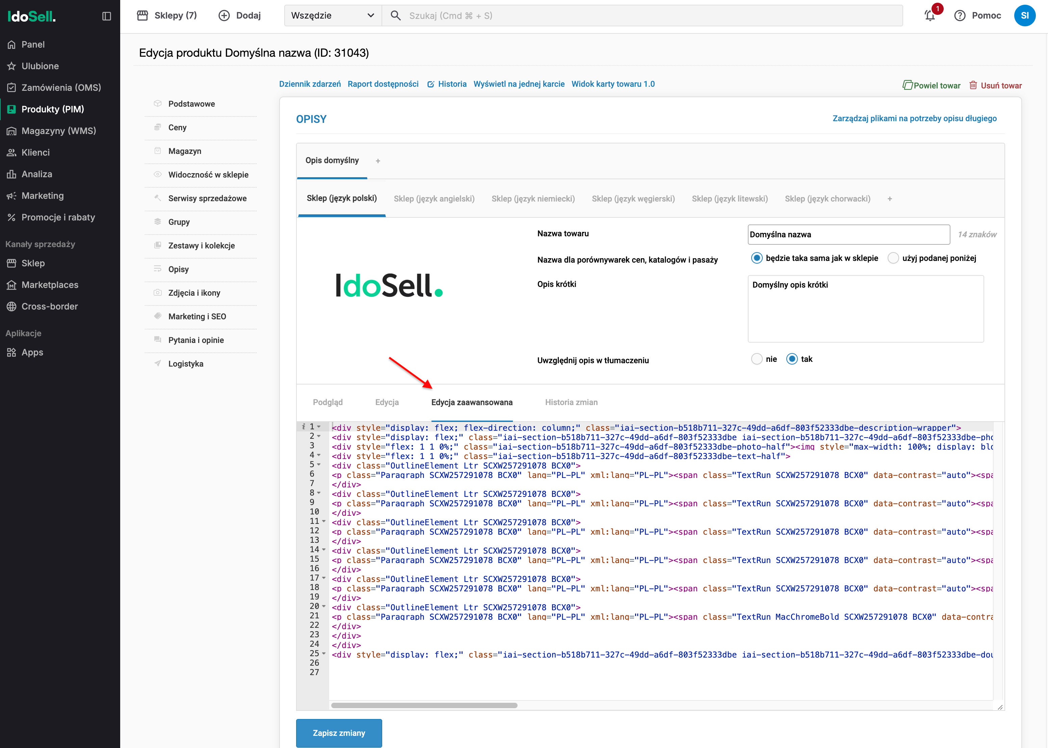Open Dziennik zdarzeń link
Screen dimensions: 1048x748
pyautogui.click(x=310, y=84)
